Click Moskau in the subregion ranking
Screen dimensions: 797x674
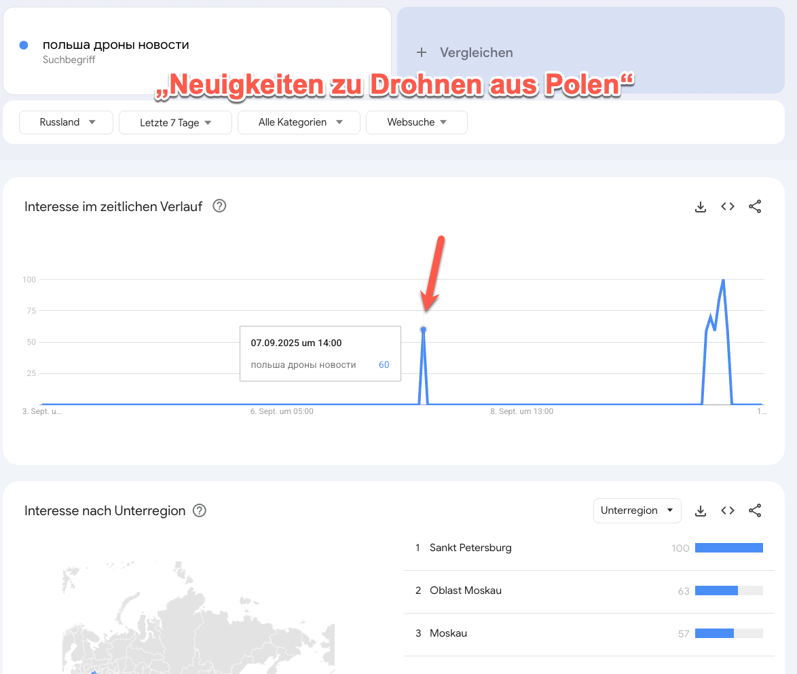point(448,633)
